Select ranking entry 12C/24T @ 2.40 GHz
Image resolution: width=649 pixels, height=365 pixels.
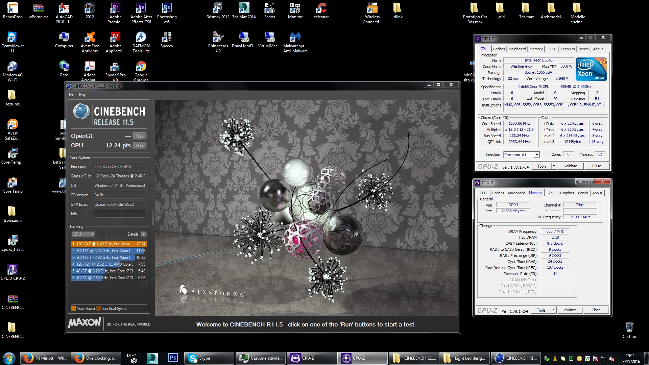click(109, 244)
